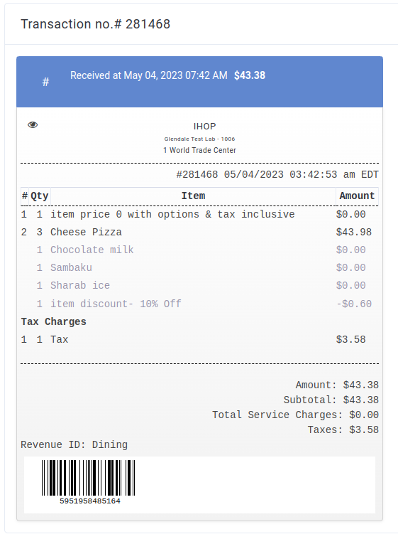Select the Sharab ice option row
Viewport: 398px width, 539px height.
(199, 286)
